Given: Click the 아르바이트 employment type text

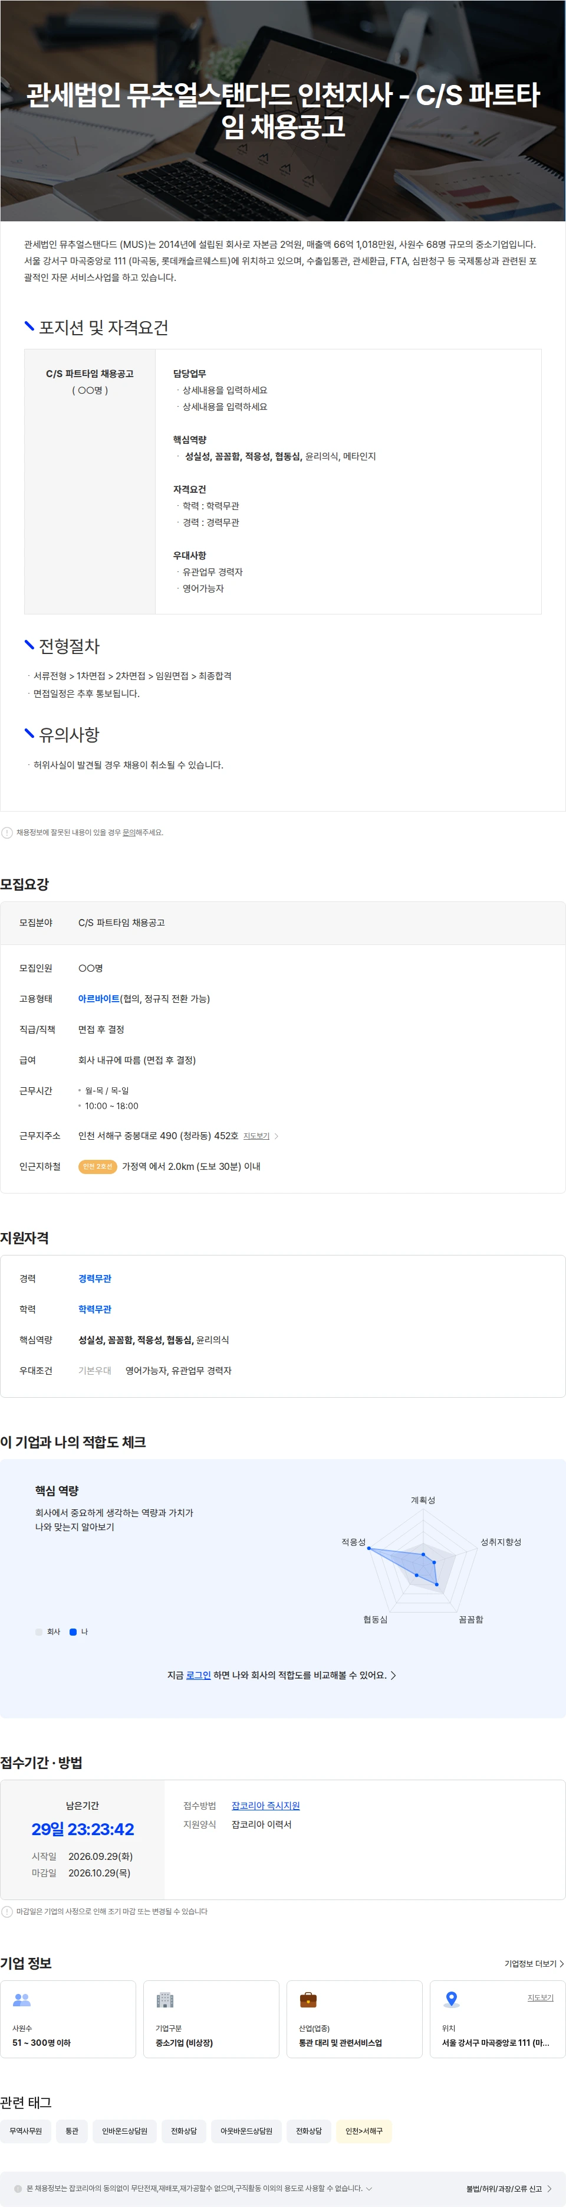Looking at the screenshot, I should coord(98,999).
